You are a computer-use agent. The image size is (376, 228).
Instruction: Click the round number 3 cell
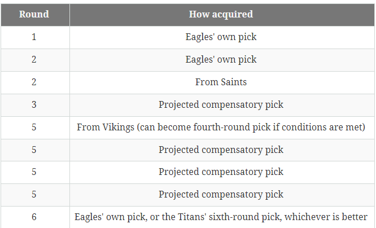click(34, 105)
